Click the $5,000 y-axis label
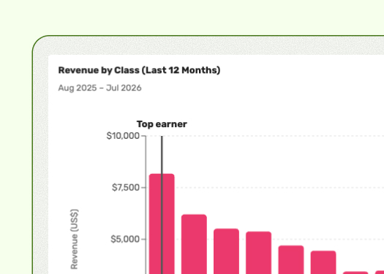Viewport: 384px width, 274px height. 125,239
